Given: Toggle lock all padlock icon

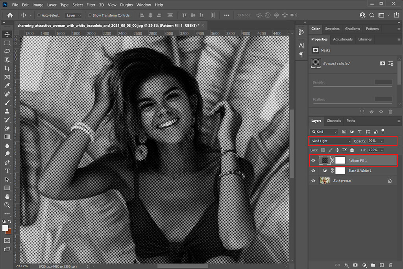Looking at the screenshot, I should point(352,150).
